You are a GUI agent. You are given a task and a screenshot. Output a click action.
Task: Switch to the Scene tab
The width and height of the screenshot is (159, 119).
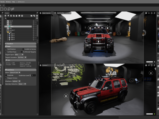click(x=7, y=13)
